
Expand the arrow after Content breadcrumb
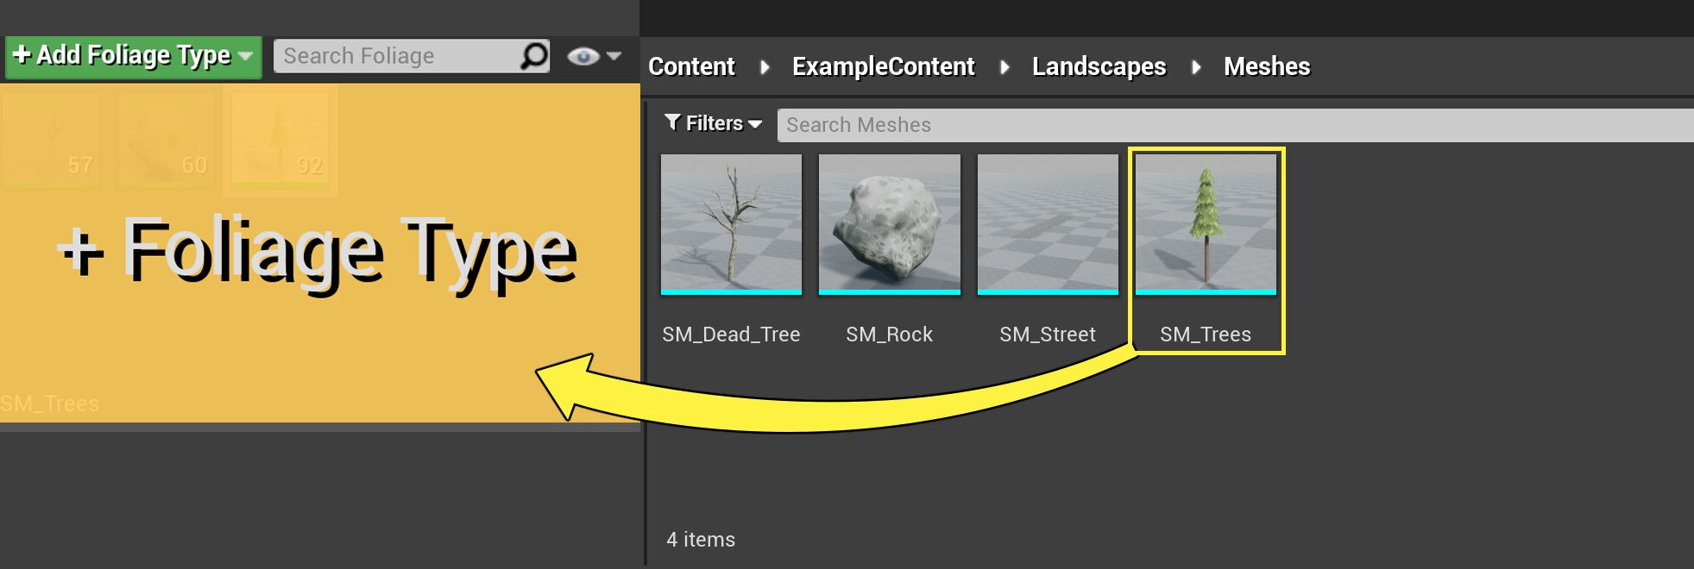[765, 66]
